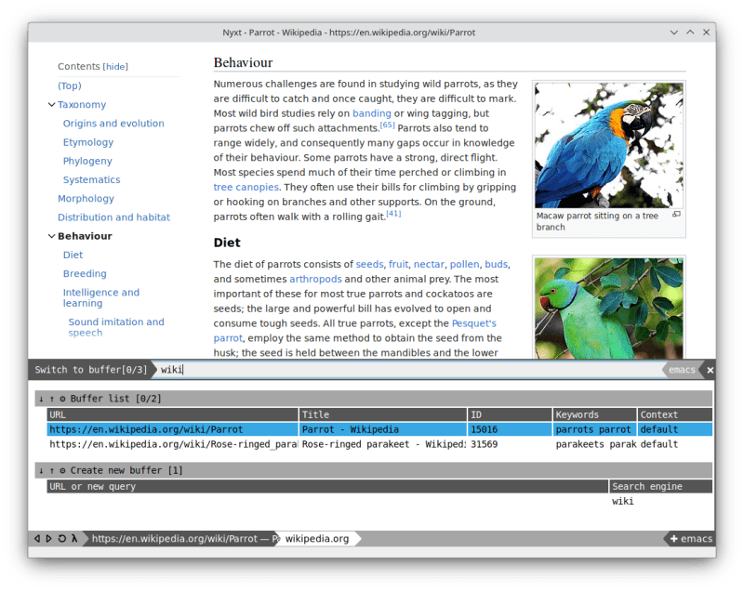The width and height of the screenshot is (744, 591).
Task: Open the gear icon on the Buffer list source
Action: [x=62, y=398]
